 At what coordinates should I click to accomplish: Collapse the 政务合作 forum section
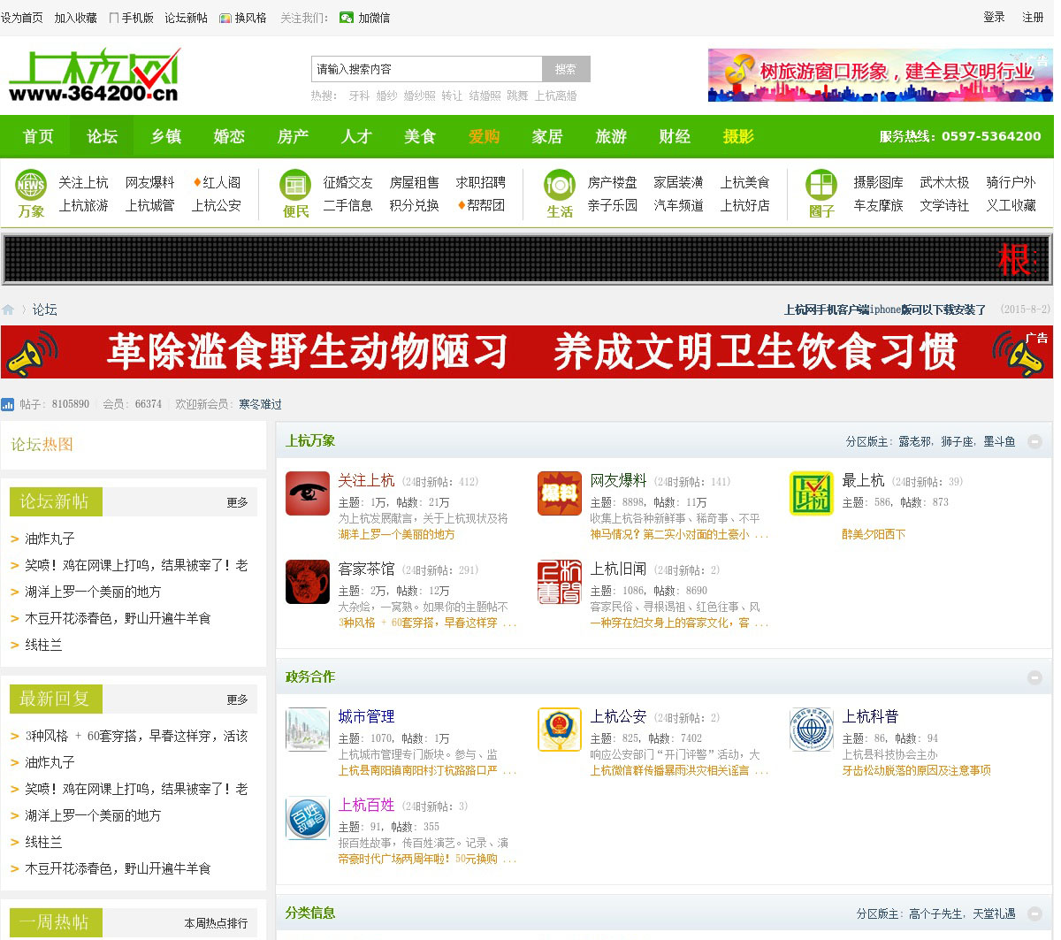click(1034, 677)
